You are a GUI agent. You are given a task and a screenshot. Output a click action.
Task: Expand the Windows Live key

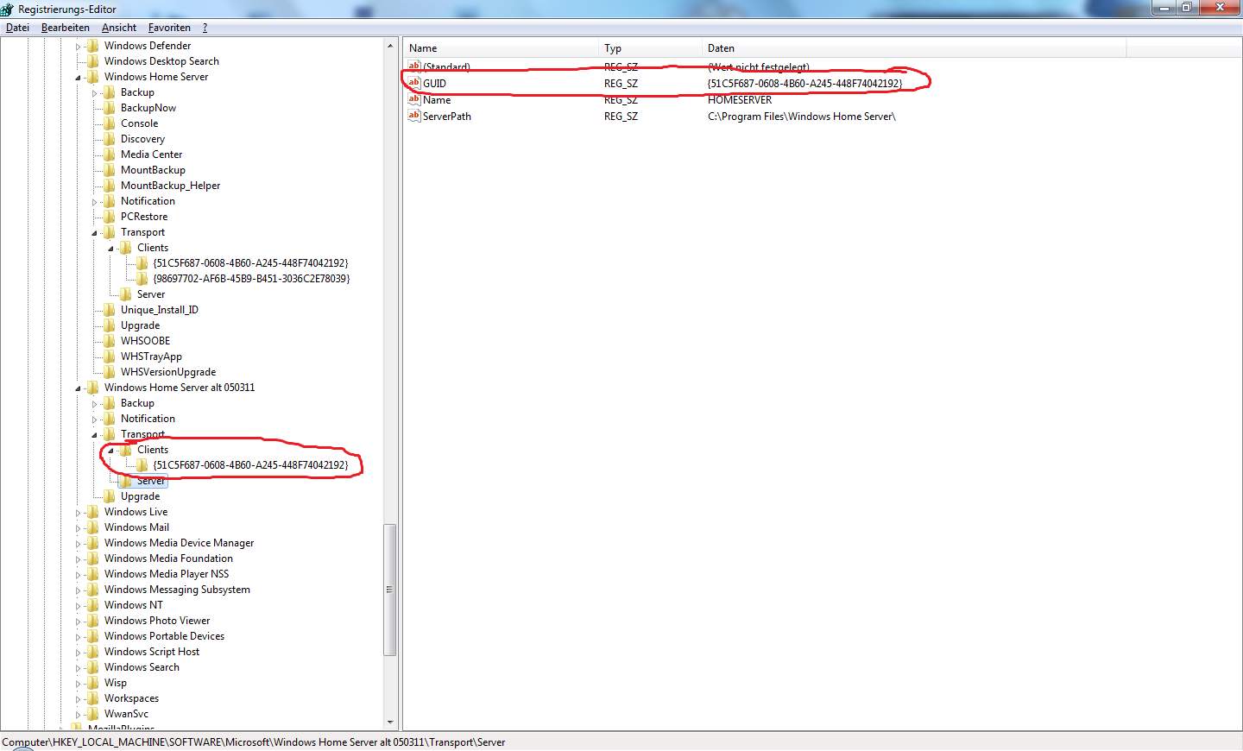[79, 513]
